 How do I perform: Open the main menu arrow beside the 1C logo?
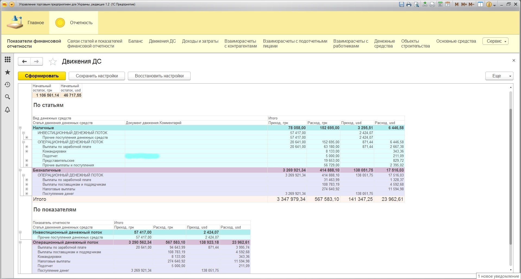[x=11, y=4]
